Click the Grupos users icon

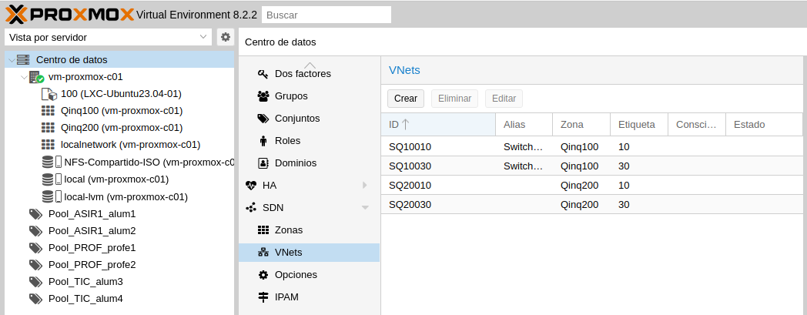(x=263, y=96)
